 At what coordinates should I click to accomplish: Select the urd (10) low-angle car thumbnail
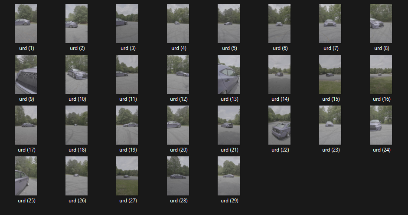[76, 74]
